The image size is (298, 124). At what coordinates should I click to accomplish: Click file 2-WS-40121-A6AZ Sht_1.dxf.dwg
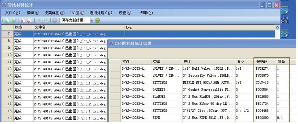tap(70, 111)
